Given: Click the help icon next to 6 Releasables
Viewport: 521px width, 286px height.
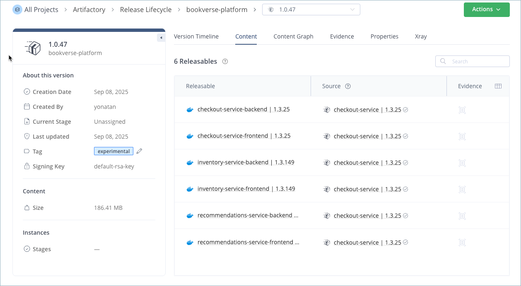Looking at the screenshot, I should tap(225, 61).
